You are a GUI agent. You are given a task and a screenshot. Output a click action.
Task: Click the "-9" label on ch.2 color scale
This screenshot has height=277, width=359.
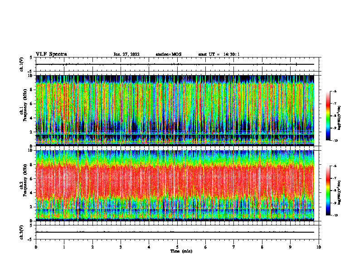coord(335,203)
